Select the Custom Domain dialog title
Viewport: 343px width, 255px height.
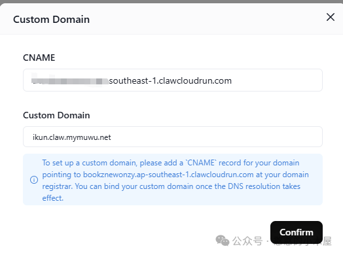pos(52,20)
